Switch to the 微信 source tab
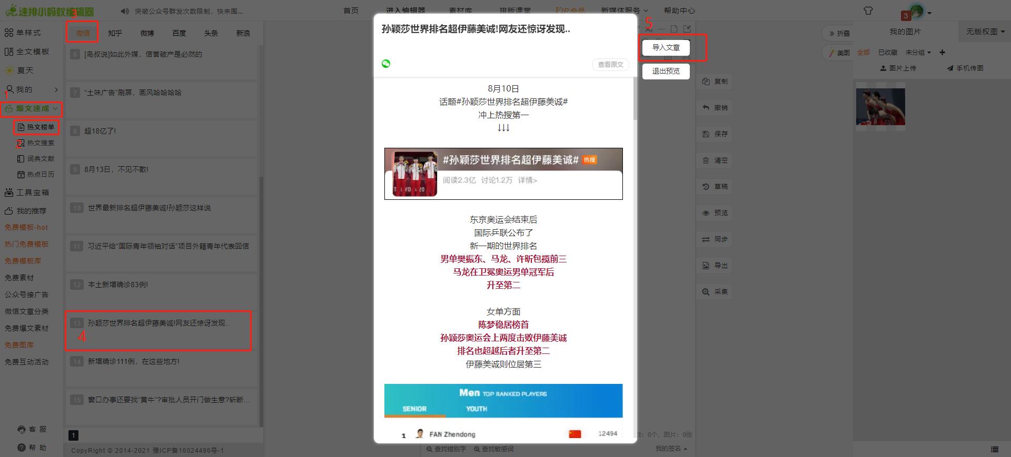This screenshot has width=1011, height=457. click(83, 33)
